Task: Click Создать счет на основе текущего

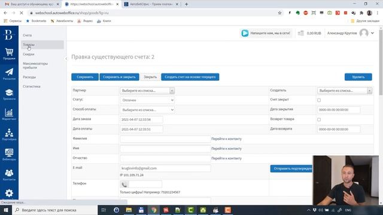Action: [190, 77]
